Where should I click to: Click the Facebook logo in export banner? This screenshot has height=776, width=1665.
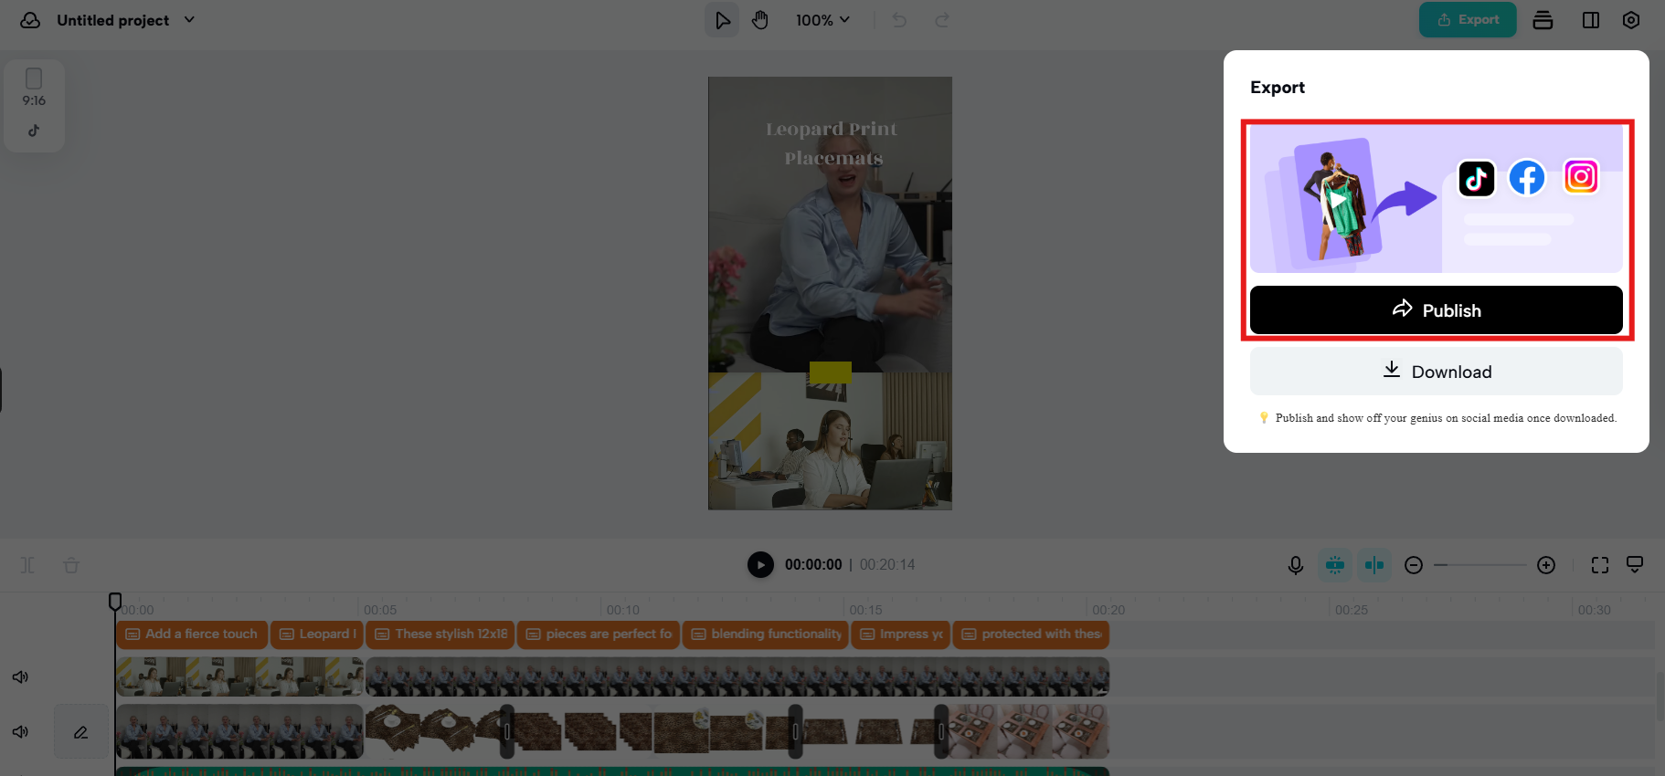1527,178
